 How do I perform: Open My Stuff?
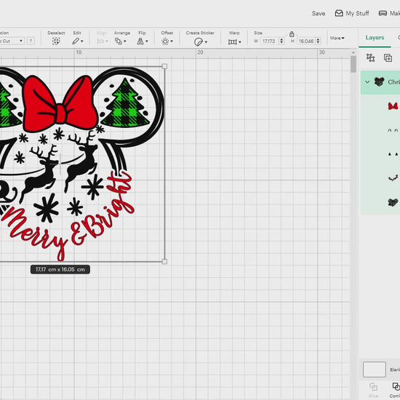(352, 13)
